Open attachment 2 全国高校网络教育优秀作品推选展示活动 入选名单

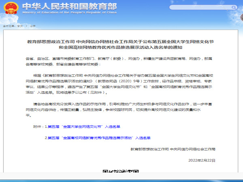point(98,138)
